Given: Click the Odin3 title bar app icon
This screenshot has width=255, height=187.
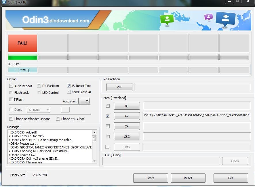Looking at the screenshot, I should (x=4, y=2).
